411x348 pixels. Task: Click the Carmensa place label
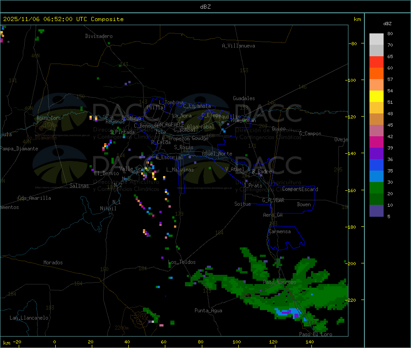tap(279, 231)
